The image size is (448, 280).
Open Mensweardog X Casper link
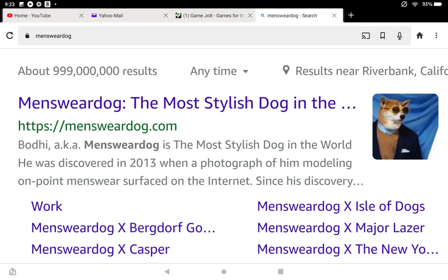100,249
